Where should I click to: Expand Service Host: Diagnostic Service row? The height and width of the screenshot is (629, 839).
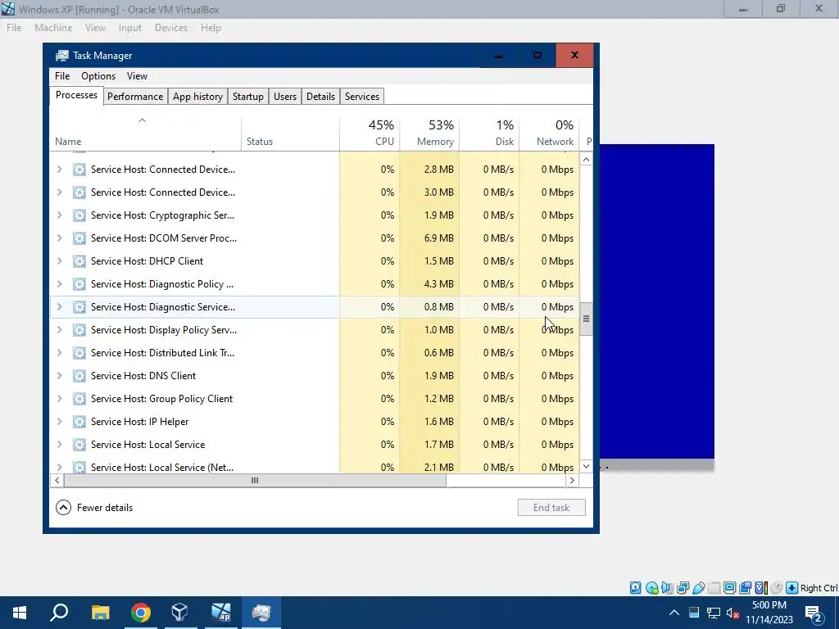click(59, 307)
